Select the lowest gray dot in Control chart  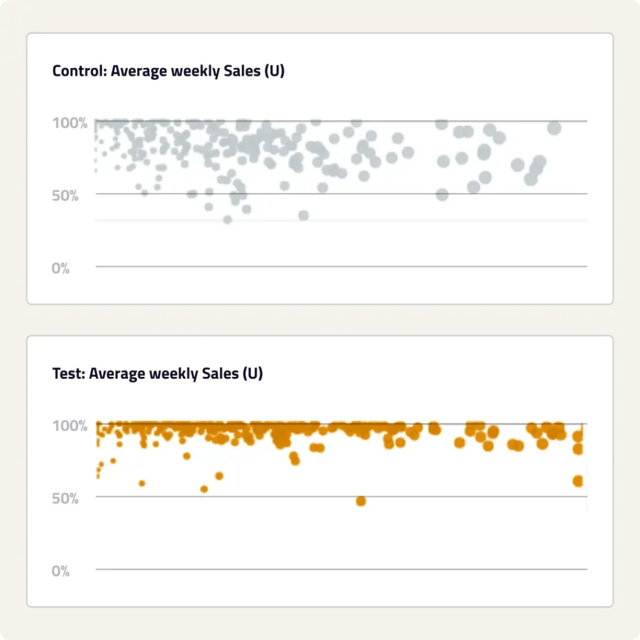[x=227, y=219]
